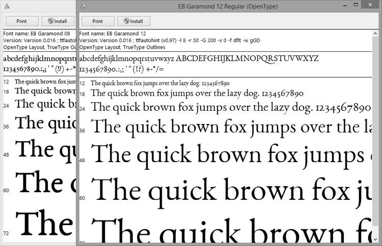Viewport: 382px width, 246px height.
Task: Click the 36-point sample sentence in Garamond 12 window
Action: (x=231, y=128)
